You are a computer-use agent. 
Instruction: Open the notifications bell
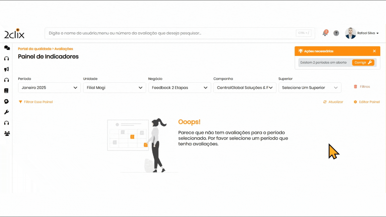coord(325,33)
